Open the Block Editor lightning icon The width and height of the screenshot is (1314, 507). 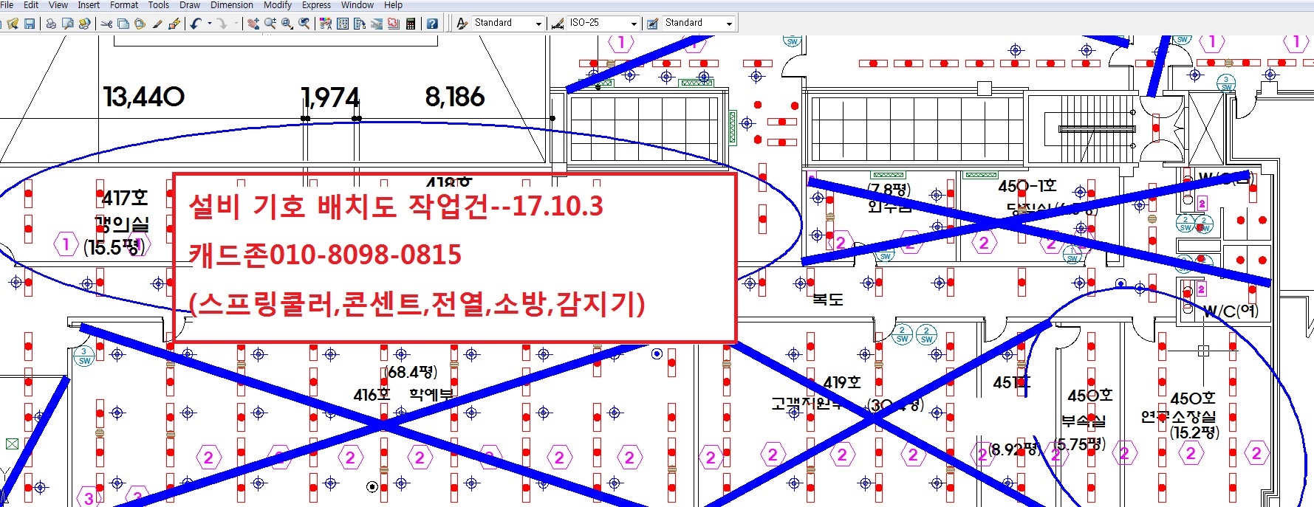(174, 24)
